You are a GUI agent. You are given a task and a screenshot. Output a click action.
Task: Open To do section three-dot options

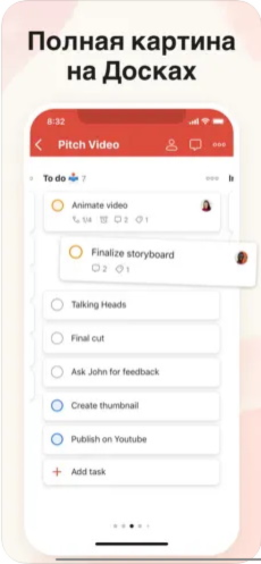[x=212, y=178]
